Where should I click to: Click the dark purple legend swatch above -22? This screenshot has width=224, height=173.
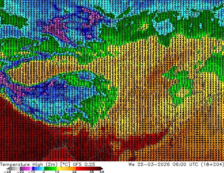pyautogui.click(x=21, y=168)
